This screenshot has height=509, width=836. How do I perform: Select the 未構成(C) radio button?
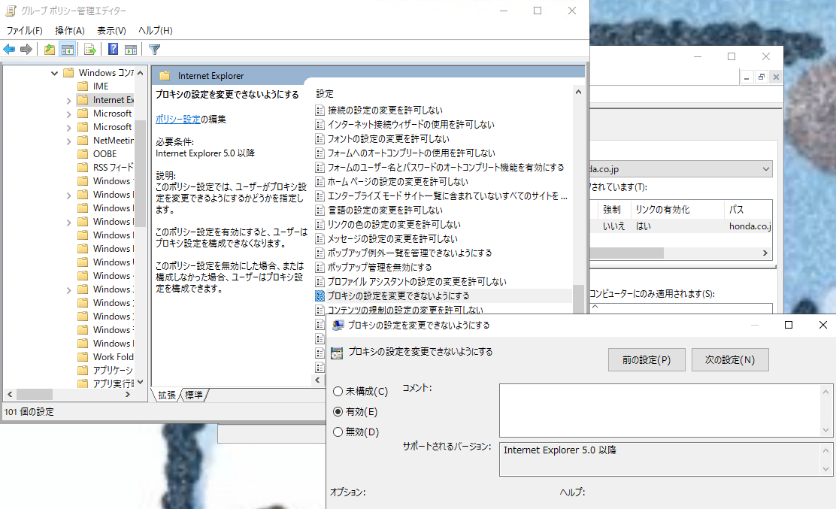338,390
